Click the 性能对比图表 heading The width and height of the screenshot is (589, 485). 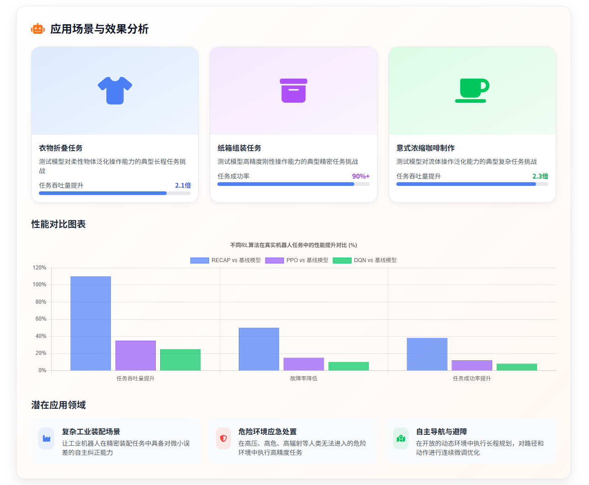(x=58, y=224)
